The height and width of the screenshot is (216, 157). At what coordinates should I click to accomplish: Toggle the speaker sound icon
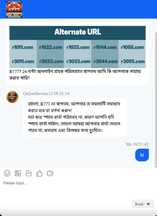click(50, 173)
